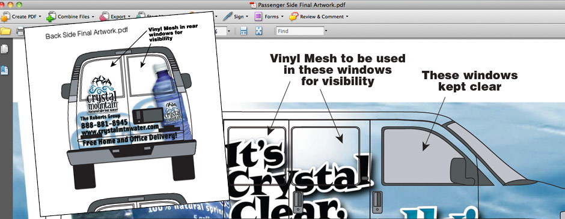Show the Bookmarks sidebar panel

click(x=4, y=70)
